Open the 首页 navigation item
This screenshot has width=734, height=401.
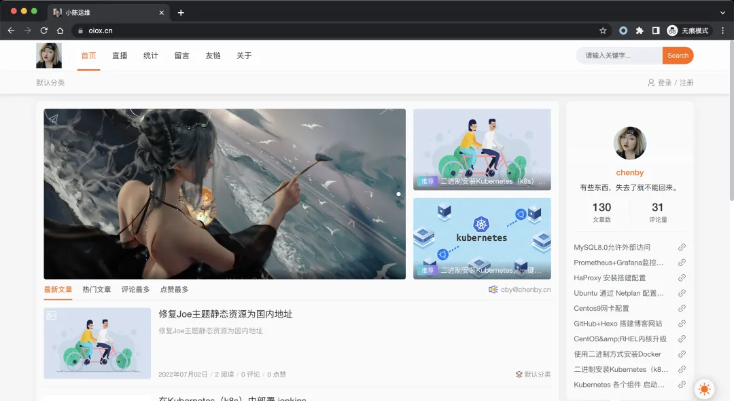tap(88, 56)
